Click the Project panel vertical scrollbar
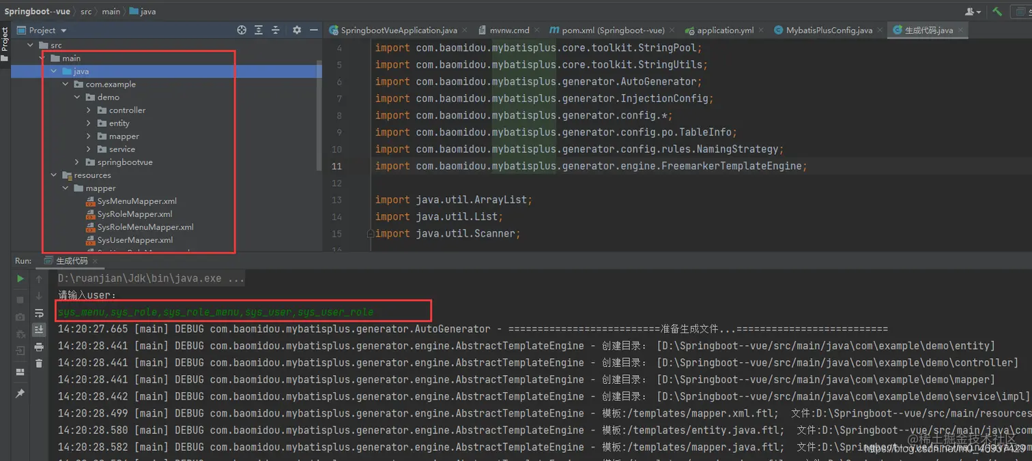This screenshot has width=1032, height=461. 319,116
